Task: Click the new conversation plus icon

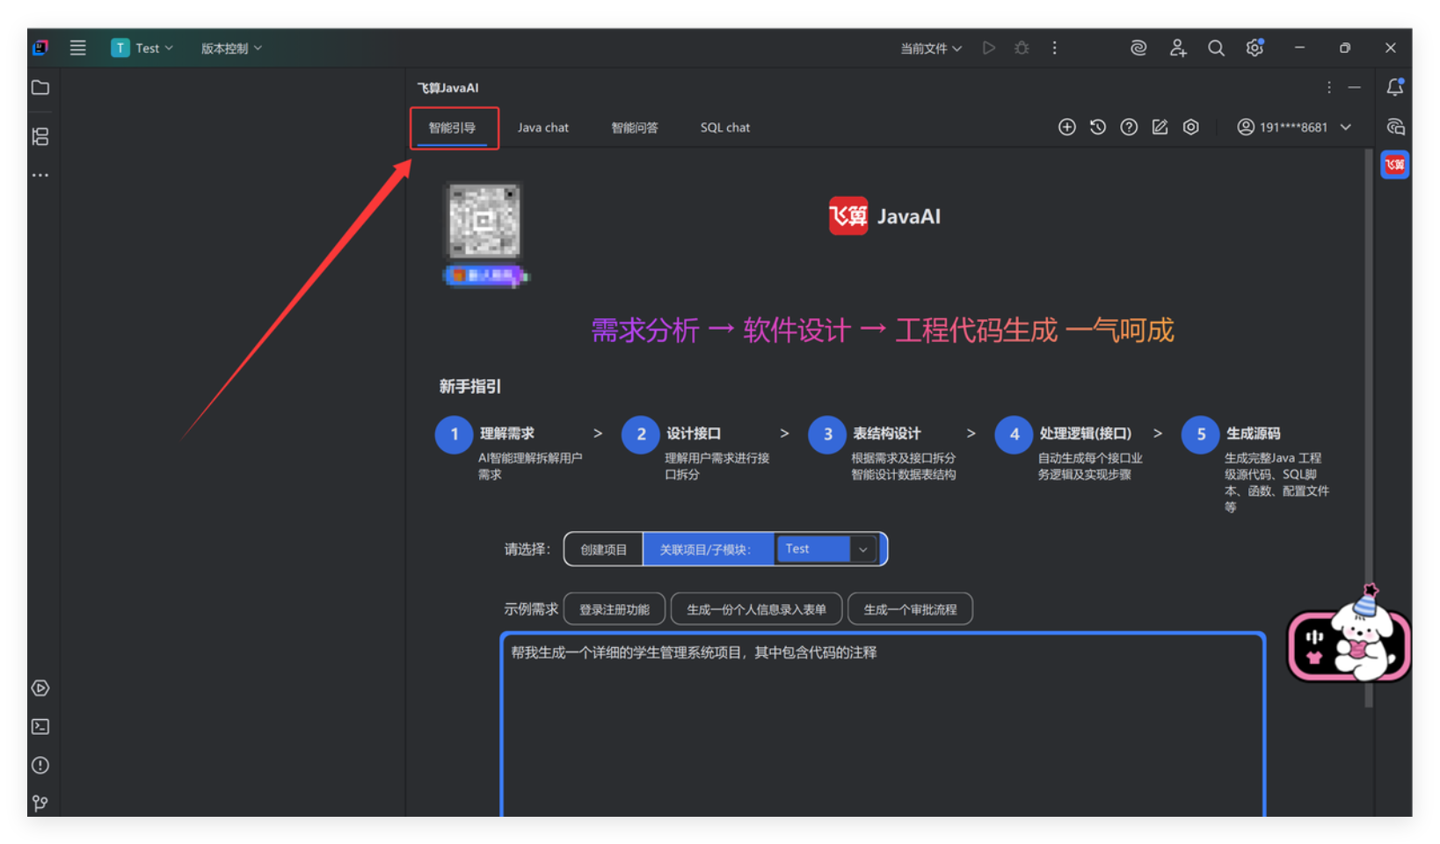Action: 1066,127
